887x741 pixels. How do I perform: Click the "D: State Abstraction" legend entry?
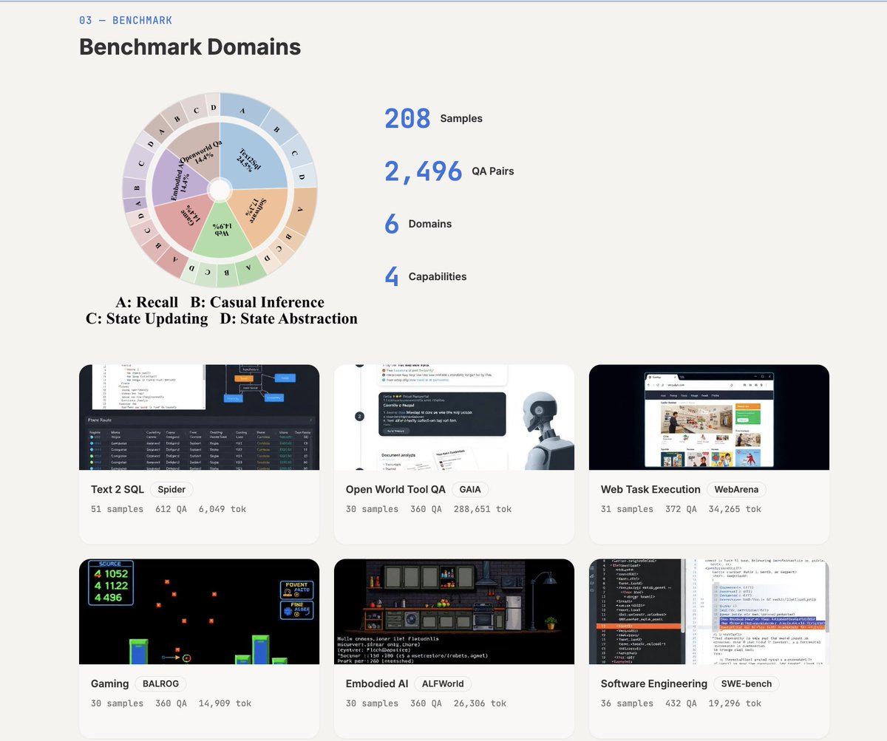(x=288, y=319)
